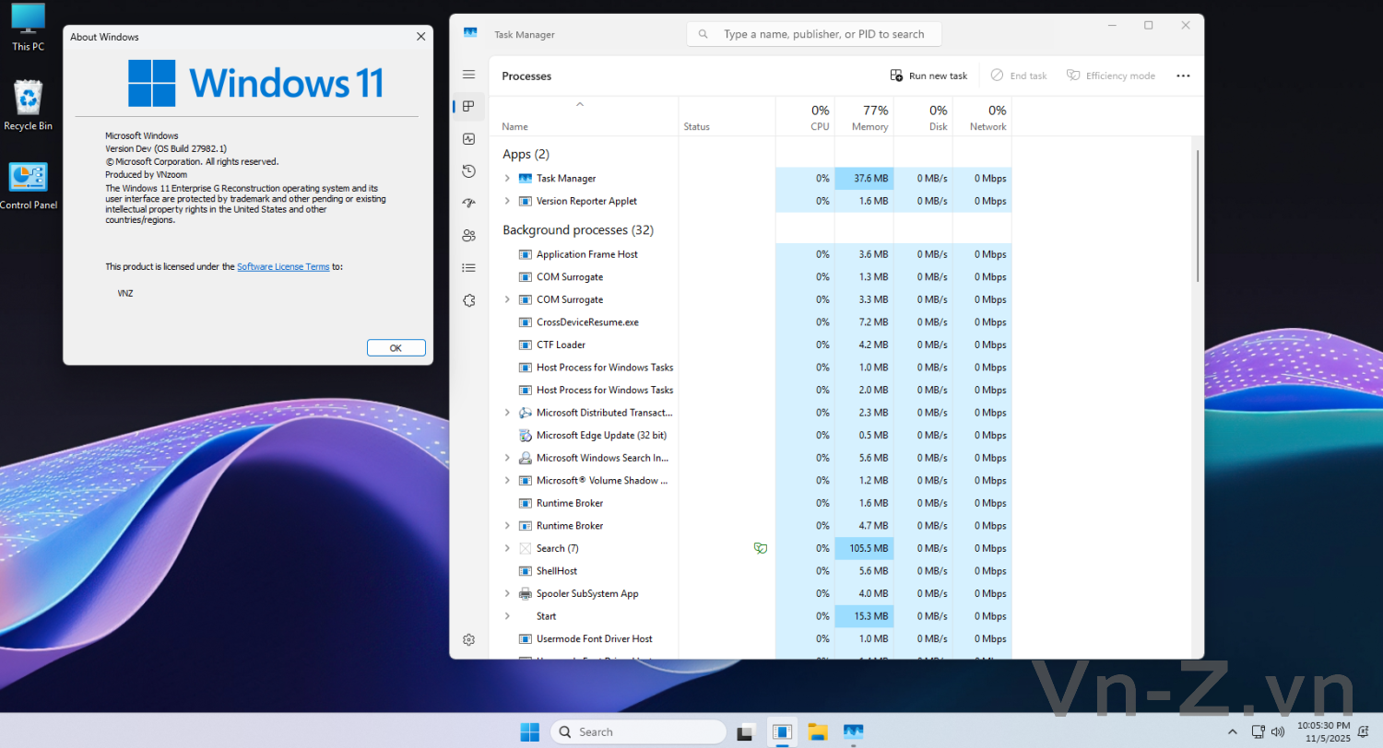Screen dimensions: 1383x748
Task: Open File Explorer from the taskbar
Action: coord(818,732)
